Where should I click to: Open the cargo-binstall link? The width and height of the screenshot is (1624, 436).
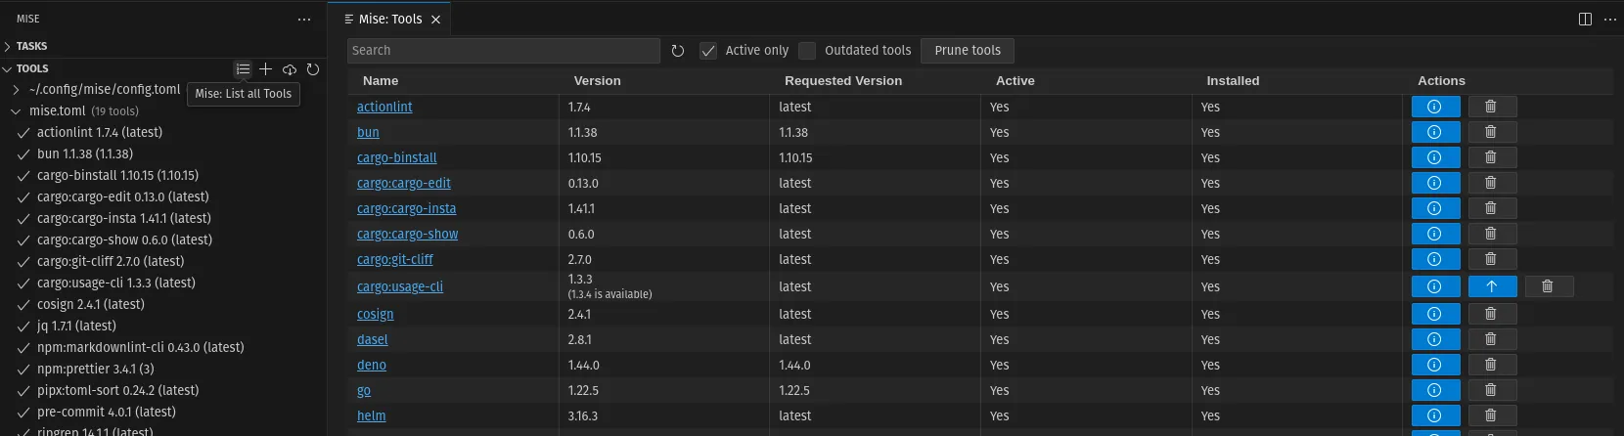pyautogui.click(x=397, y=157)
